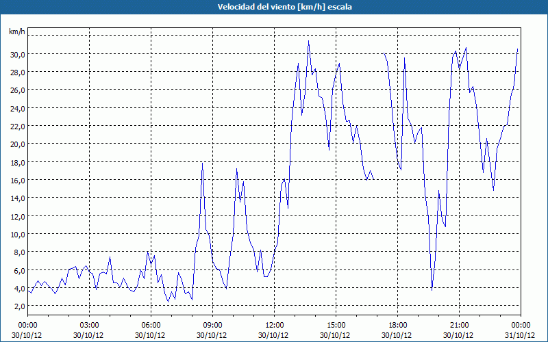The image size is (548, 342).
Task: Select the "22,0" y-axis value
Action: tap(17, 127)
